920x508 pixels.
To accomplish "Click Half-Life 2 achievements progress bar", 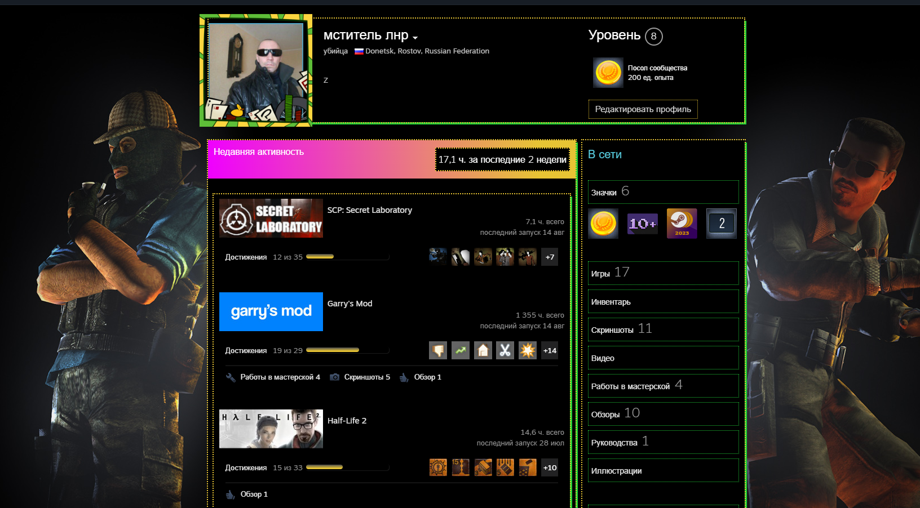I will pos(347,467).
